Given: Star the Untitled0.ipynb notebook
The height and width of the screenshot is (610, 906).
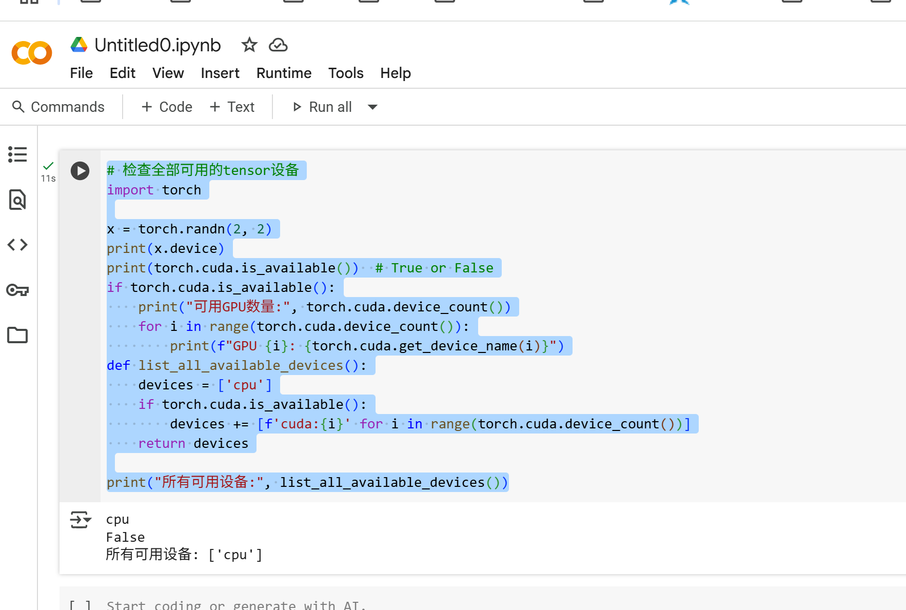Looking at the screenshot, I should coord(249,45).
